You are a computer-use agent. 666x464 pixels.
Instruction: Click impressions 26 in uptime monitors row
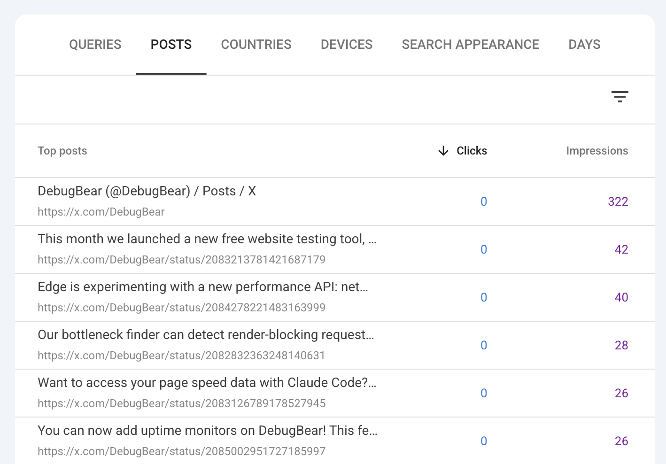[621, 441]
